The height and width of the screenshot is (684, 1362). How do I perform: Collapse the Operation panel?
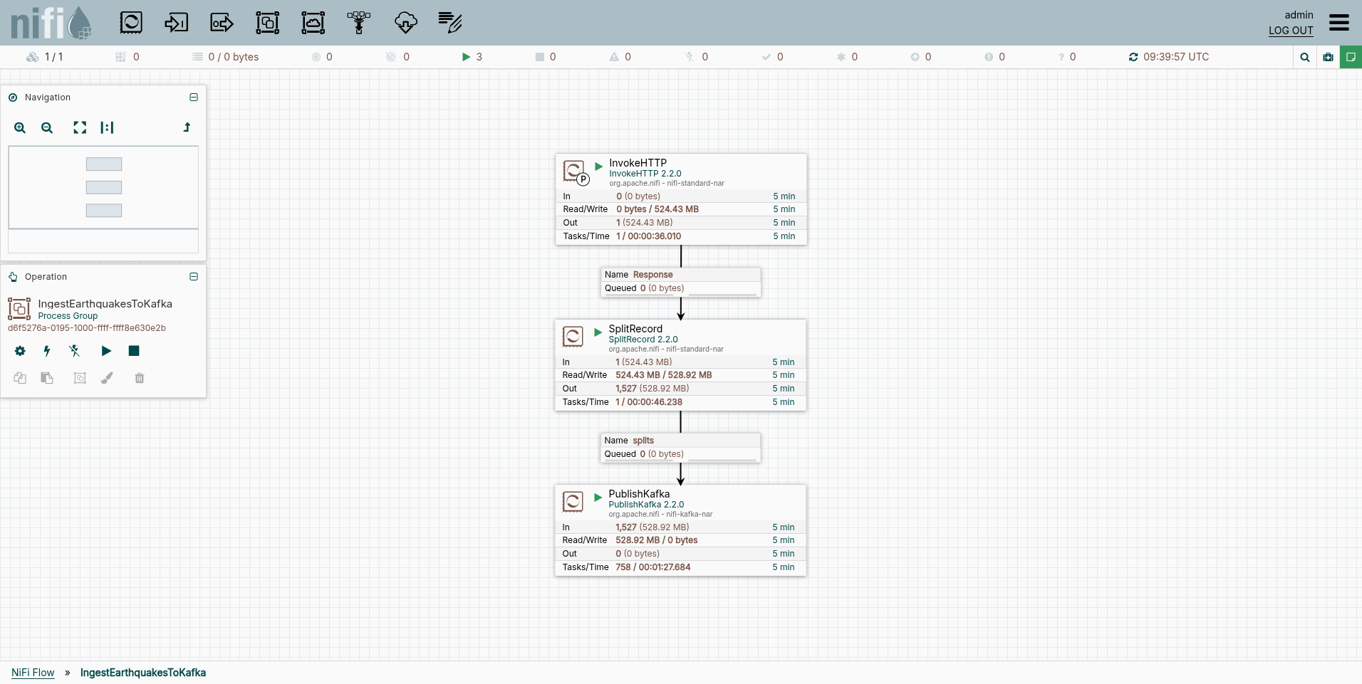click(194, 277)
